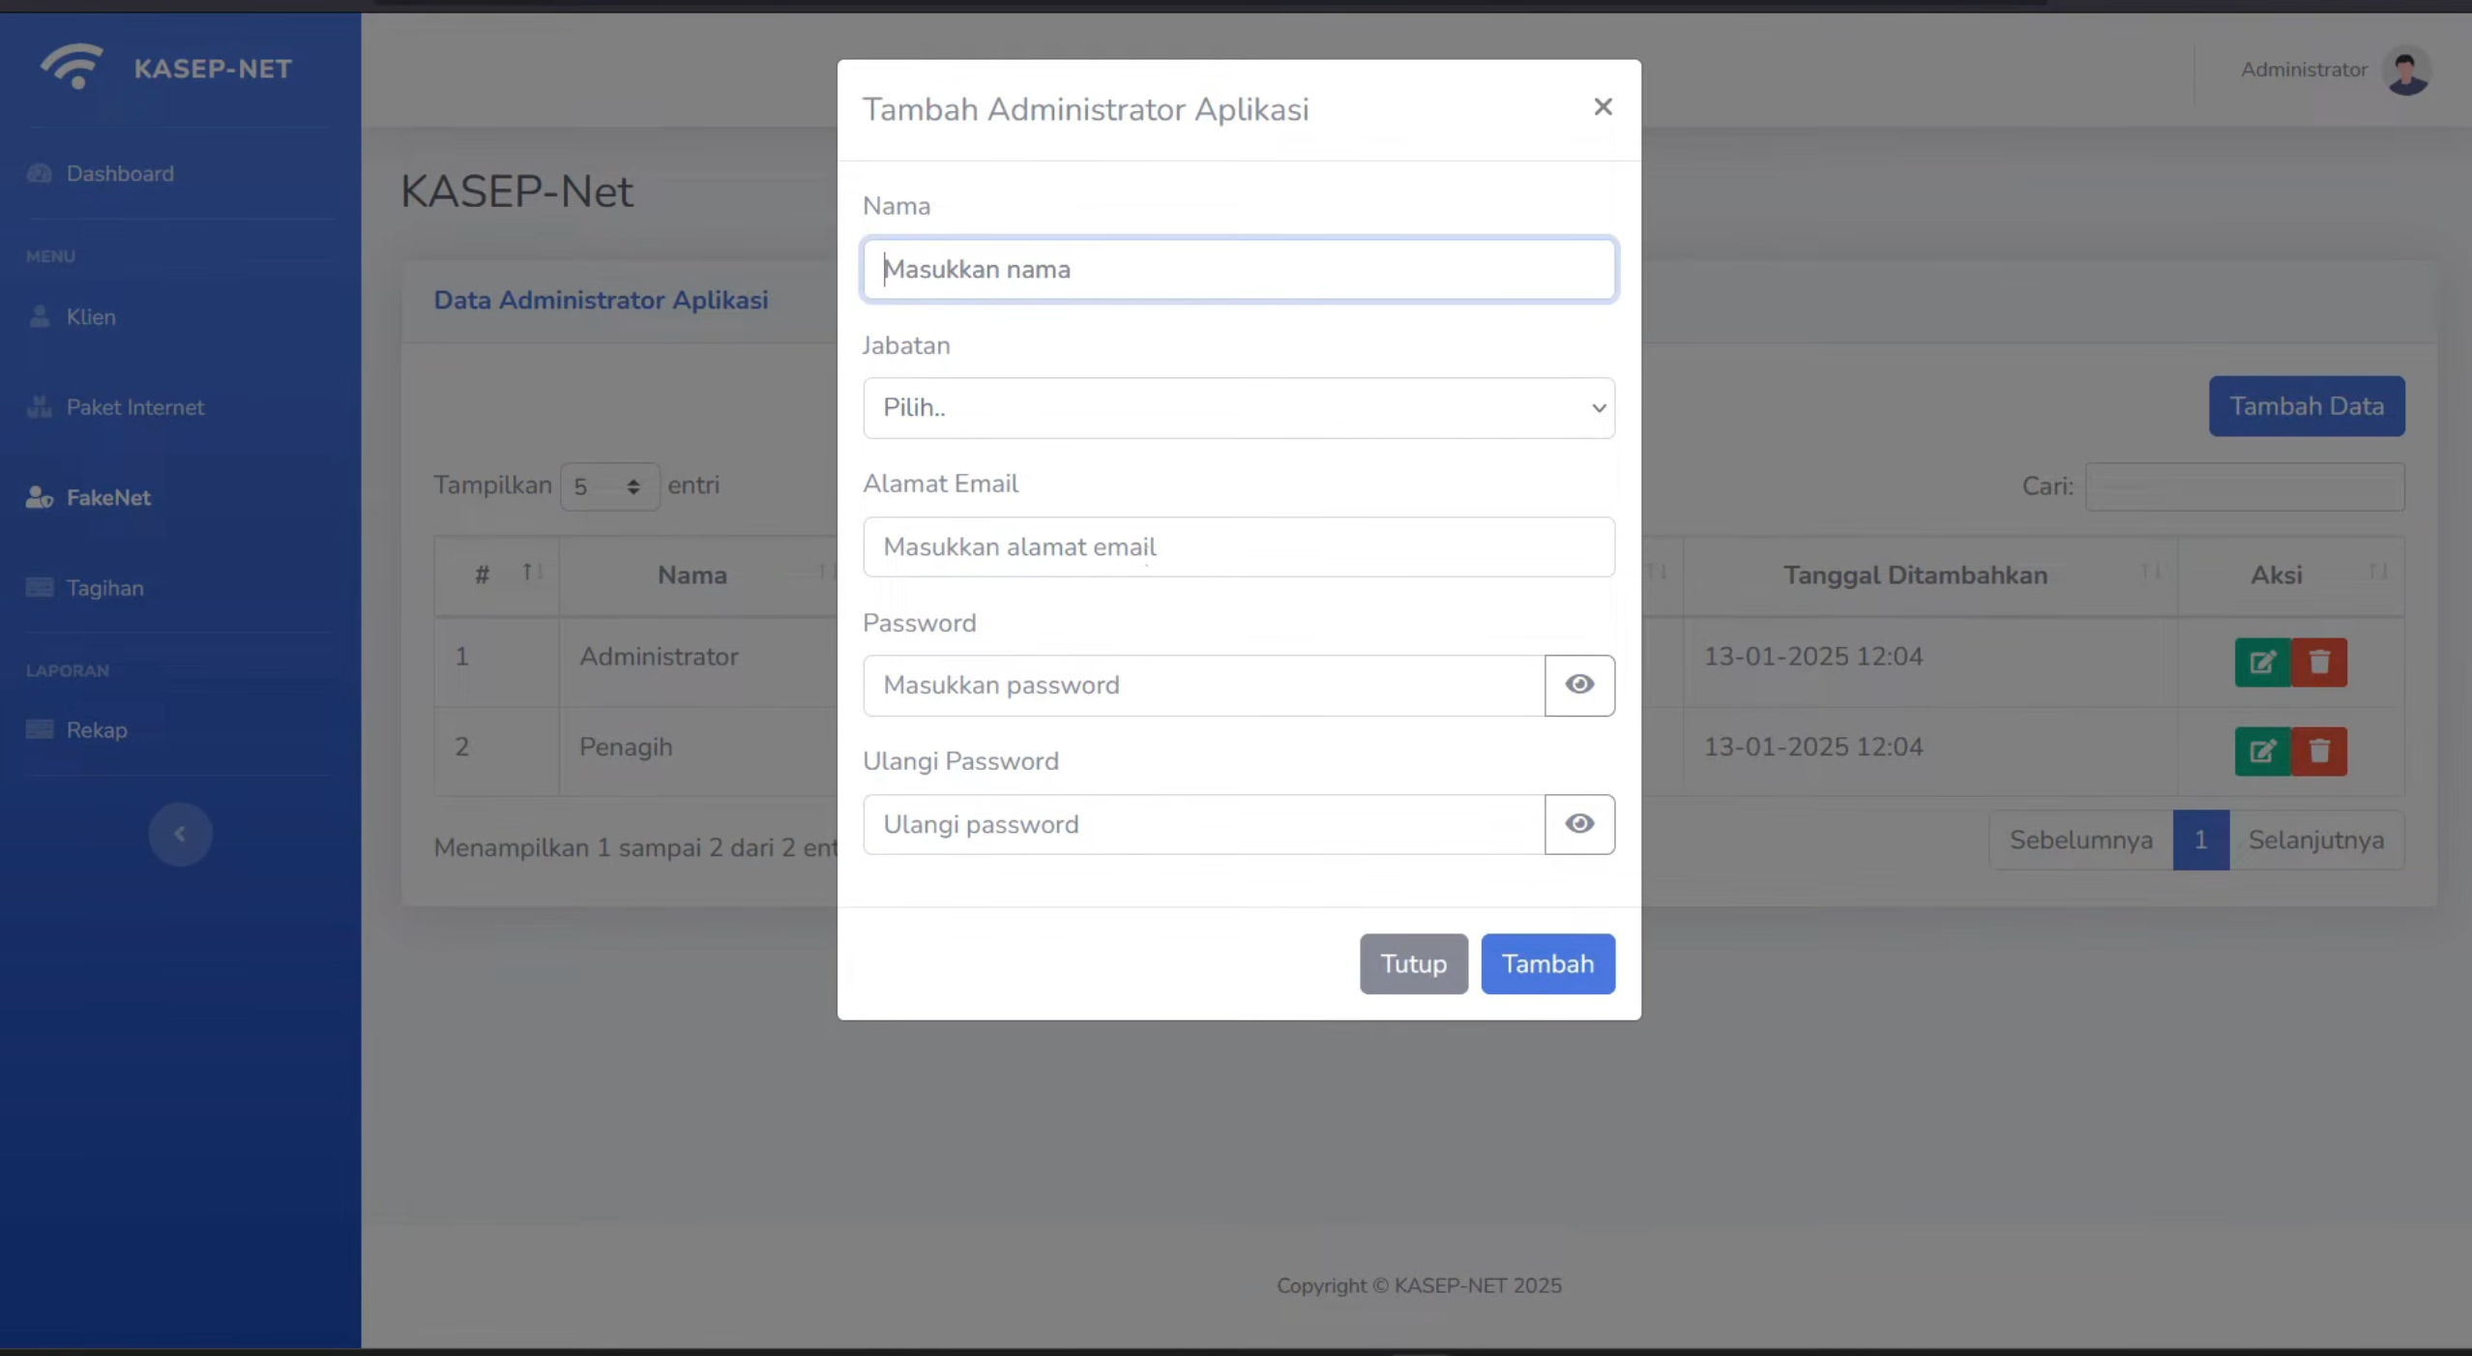Click the Ulangi password field
The image size is (2472, 1356).
coord(1204,824)
